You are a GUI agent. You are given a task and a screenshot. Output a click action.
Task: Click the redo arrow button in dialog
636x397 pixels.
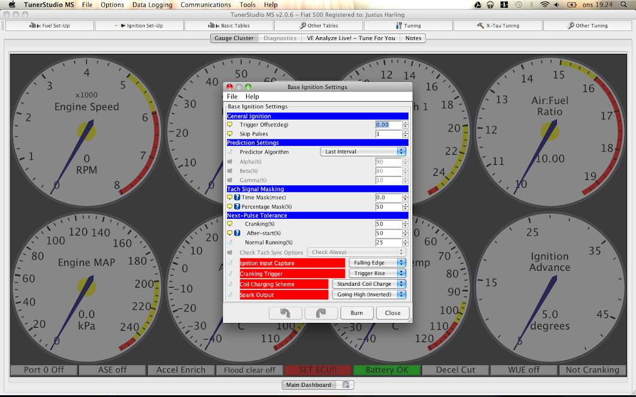pos(321,313)
